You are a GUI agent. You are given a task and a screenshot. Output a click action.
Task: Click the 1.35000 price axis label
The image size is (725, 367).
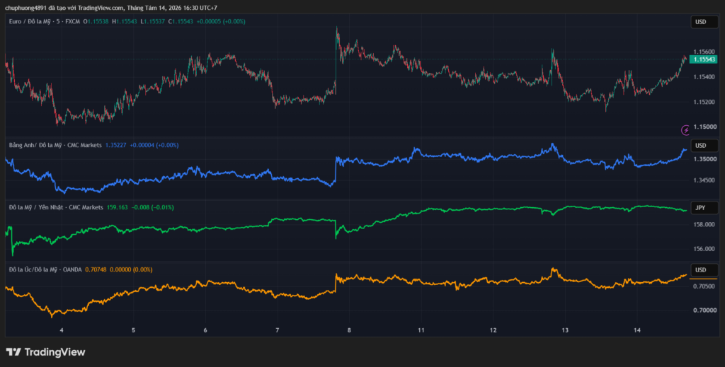[704, 159]
